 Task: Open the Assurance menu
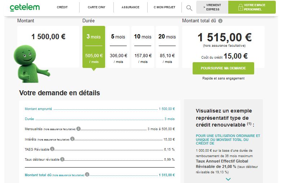pyautogui.click(x=130, y=8)
